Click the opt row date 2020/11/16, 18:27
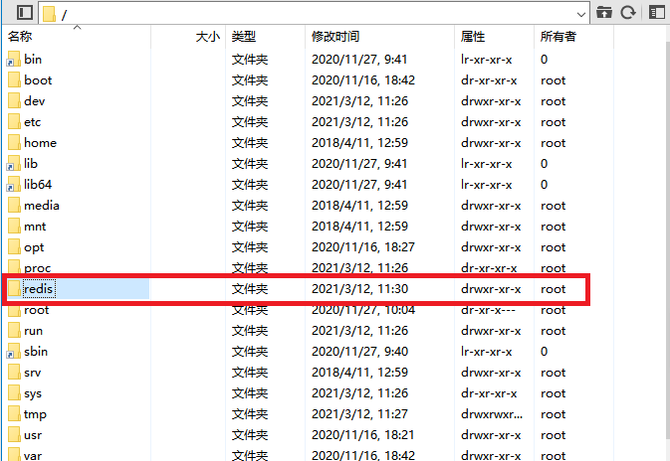This screenshot has width=670, height=461. [363, 247]
